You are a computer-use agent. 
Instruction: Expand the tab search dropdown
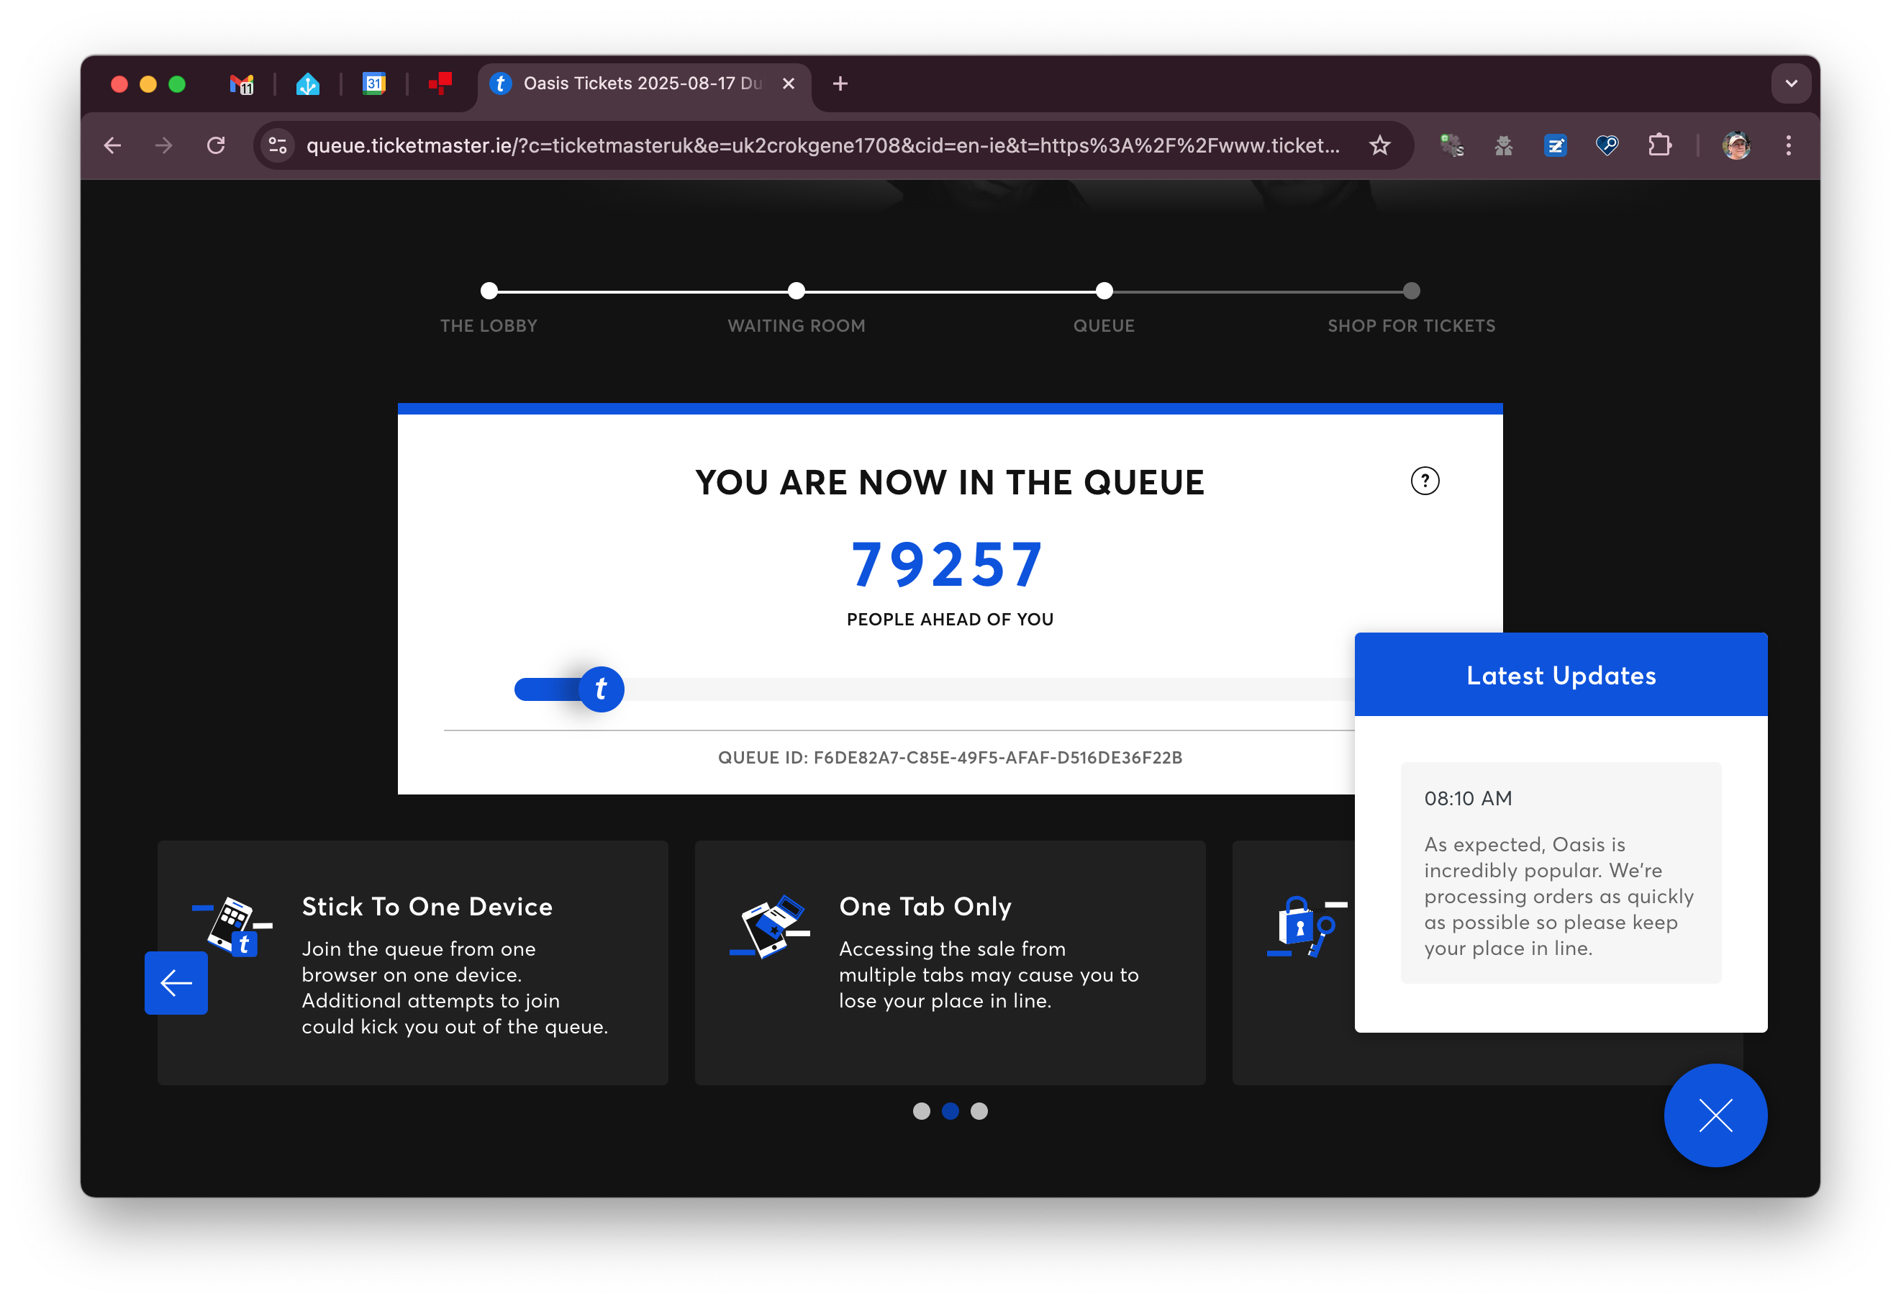(x=1792, y=83)
